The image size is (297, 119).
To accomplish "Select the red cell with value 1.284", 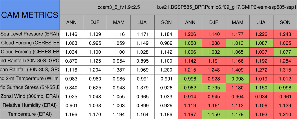I will point(285,61).
